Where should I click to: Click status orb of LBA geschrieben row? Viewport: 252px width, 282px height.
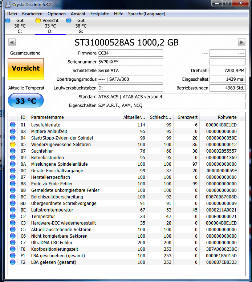coord(13,255)
